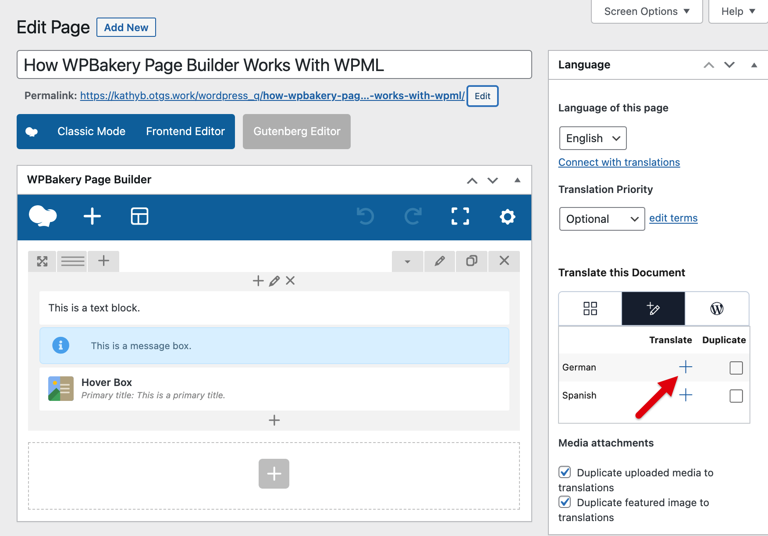Check the German Duplicate checkbox
Image resolution: width=768 pixels, height=536 pixels.
[736, 368]
